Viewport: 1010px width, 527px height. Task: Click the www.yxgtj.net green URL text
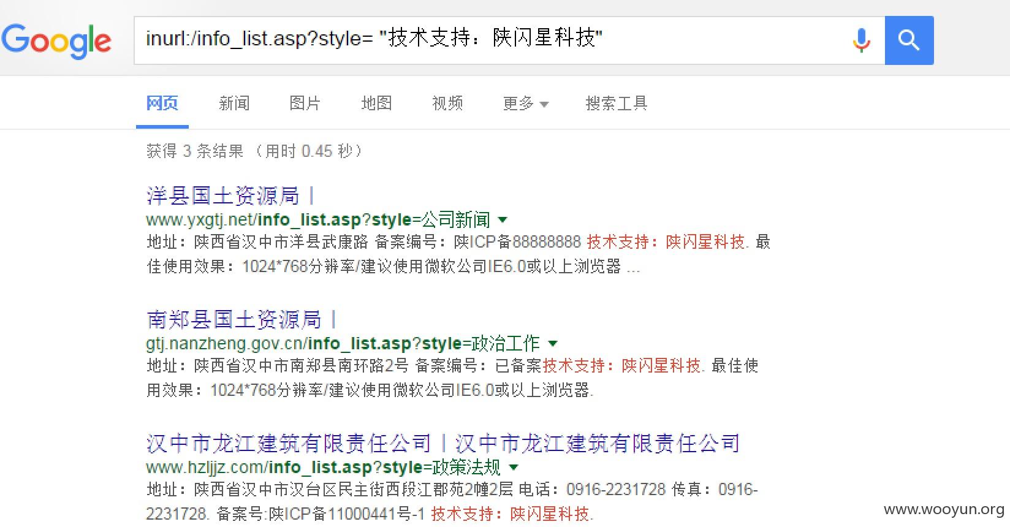[x=318, y=219]
